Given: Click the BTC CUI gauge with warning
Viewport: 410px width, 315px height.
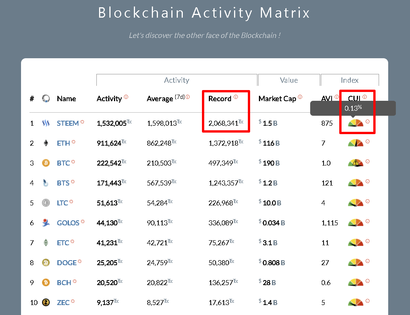Looking at the screenshot, I should point(356,163).
